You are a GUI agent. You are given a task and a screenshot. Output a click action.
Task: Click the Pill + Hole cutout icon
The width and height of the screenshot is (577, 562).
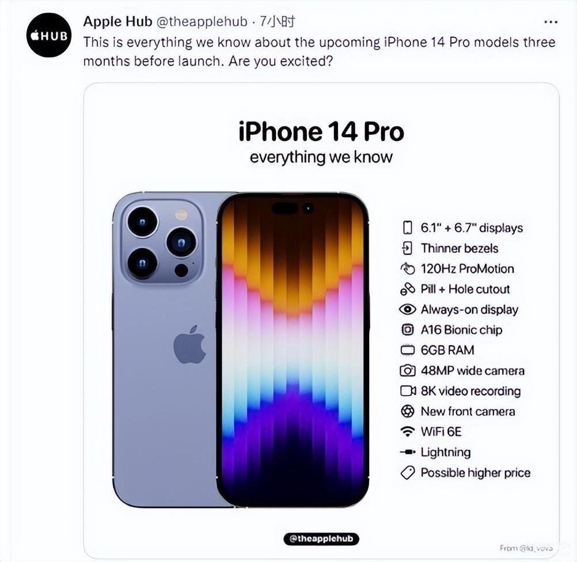[x=407, y=289]
